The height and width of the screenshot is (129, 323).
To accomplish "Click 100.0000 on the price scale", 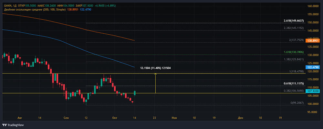I will coord(312,104).
